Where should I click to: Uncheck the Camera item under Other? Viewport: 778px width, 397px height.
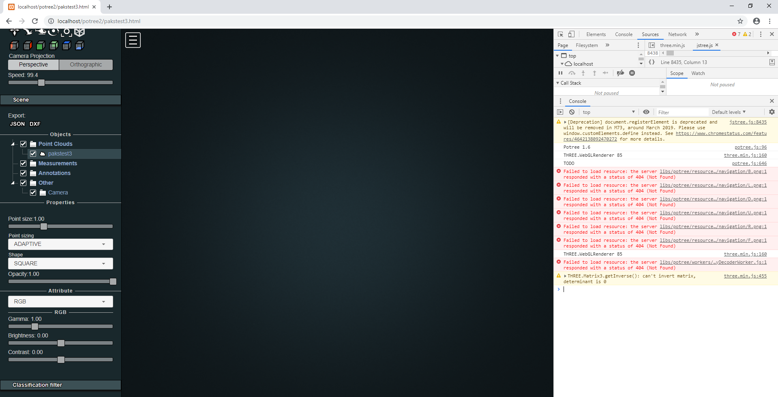click(33, 192)
